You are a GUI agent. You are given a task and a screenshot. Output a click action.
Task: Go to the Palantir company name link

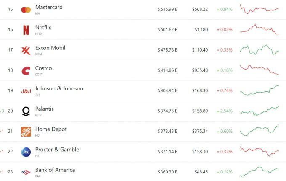click(44, 109)
